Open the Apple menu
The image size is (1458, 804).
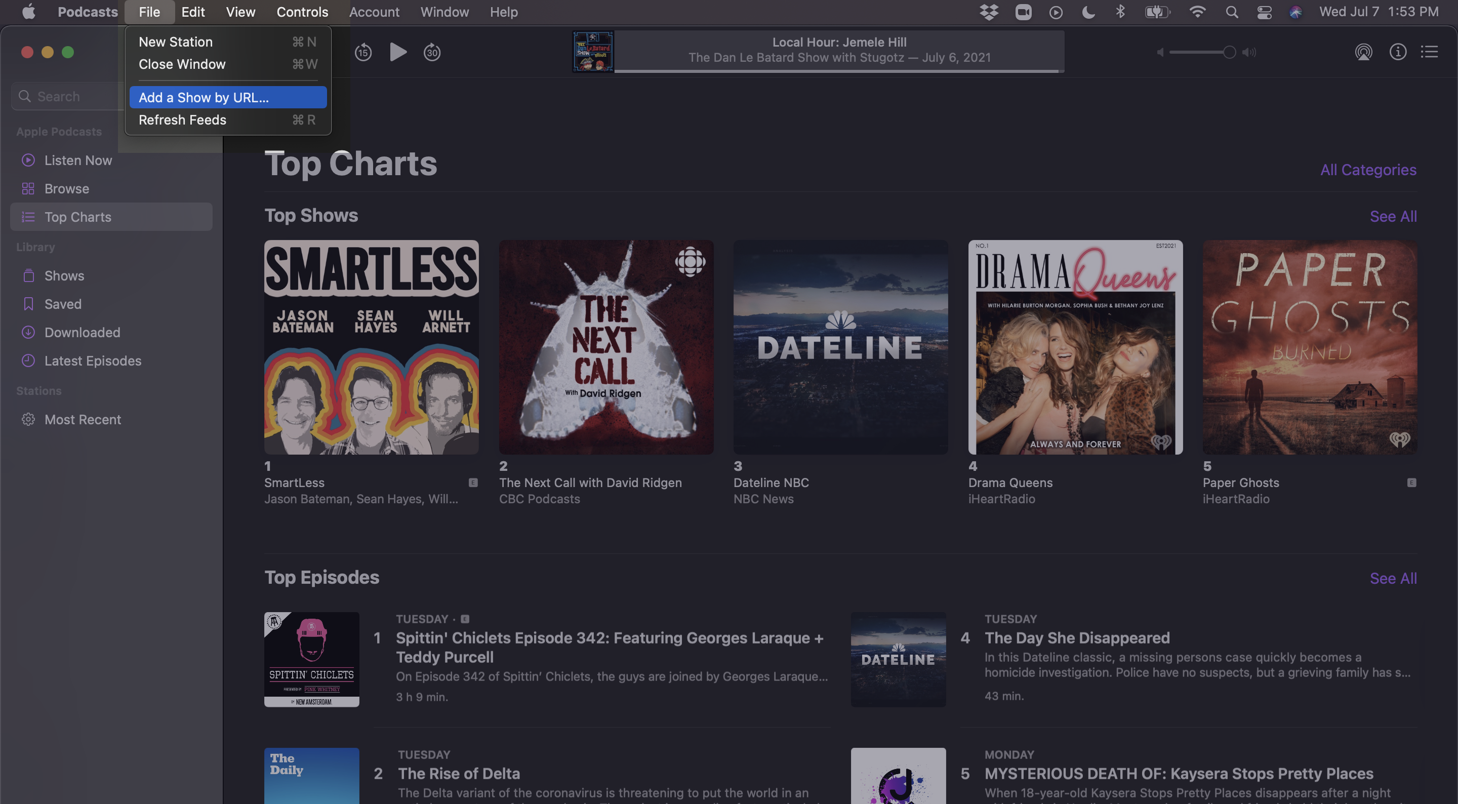click(x=28, y=12)
